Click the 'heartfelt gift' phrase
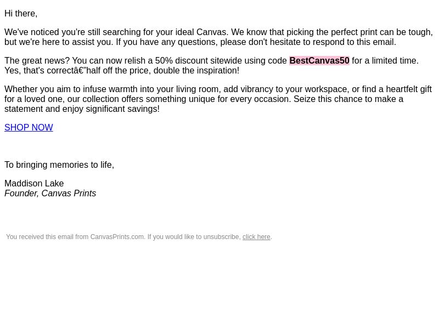Viewport: 439px width, 329px height. tap(409, 89)
